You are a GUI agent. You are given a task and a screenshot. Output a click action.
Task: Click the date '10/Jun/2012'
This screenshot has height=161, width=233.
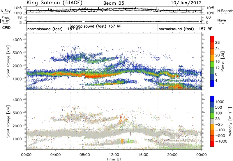click(x=186, y=3)
